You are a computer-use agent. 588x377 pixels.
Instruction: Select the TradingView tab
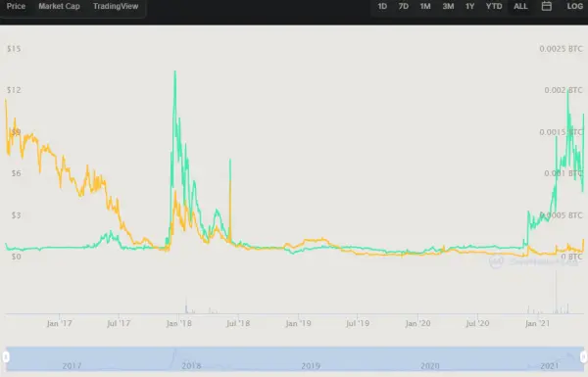[116, 7]
